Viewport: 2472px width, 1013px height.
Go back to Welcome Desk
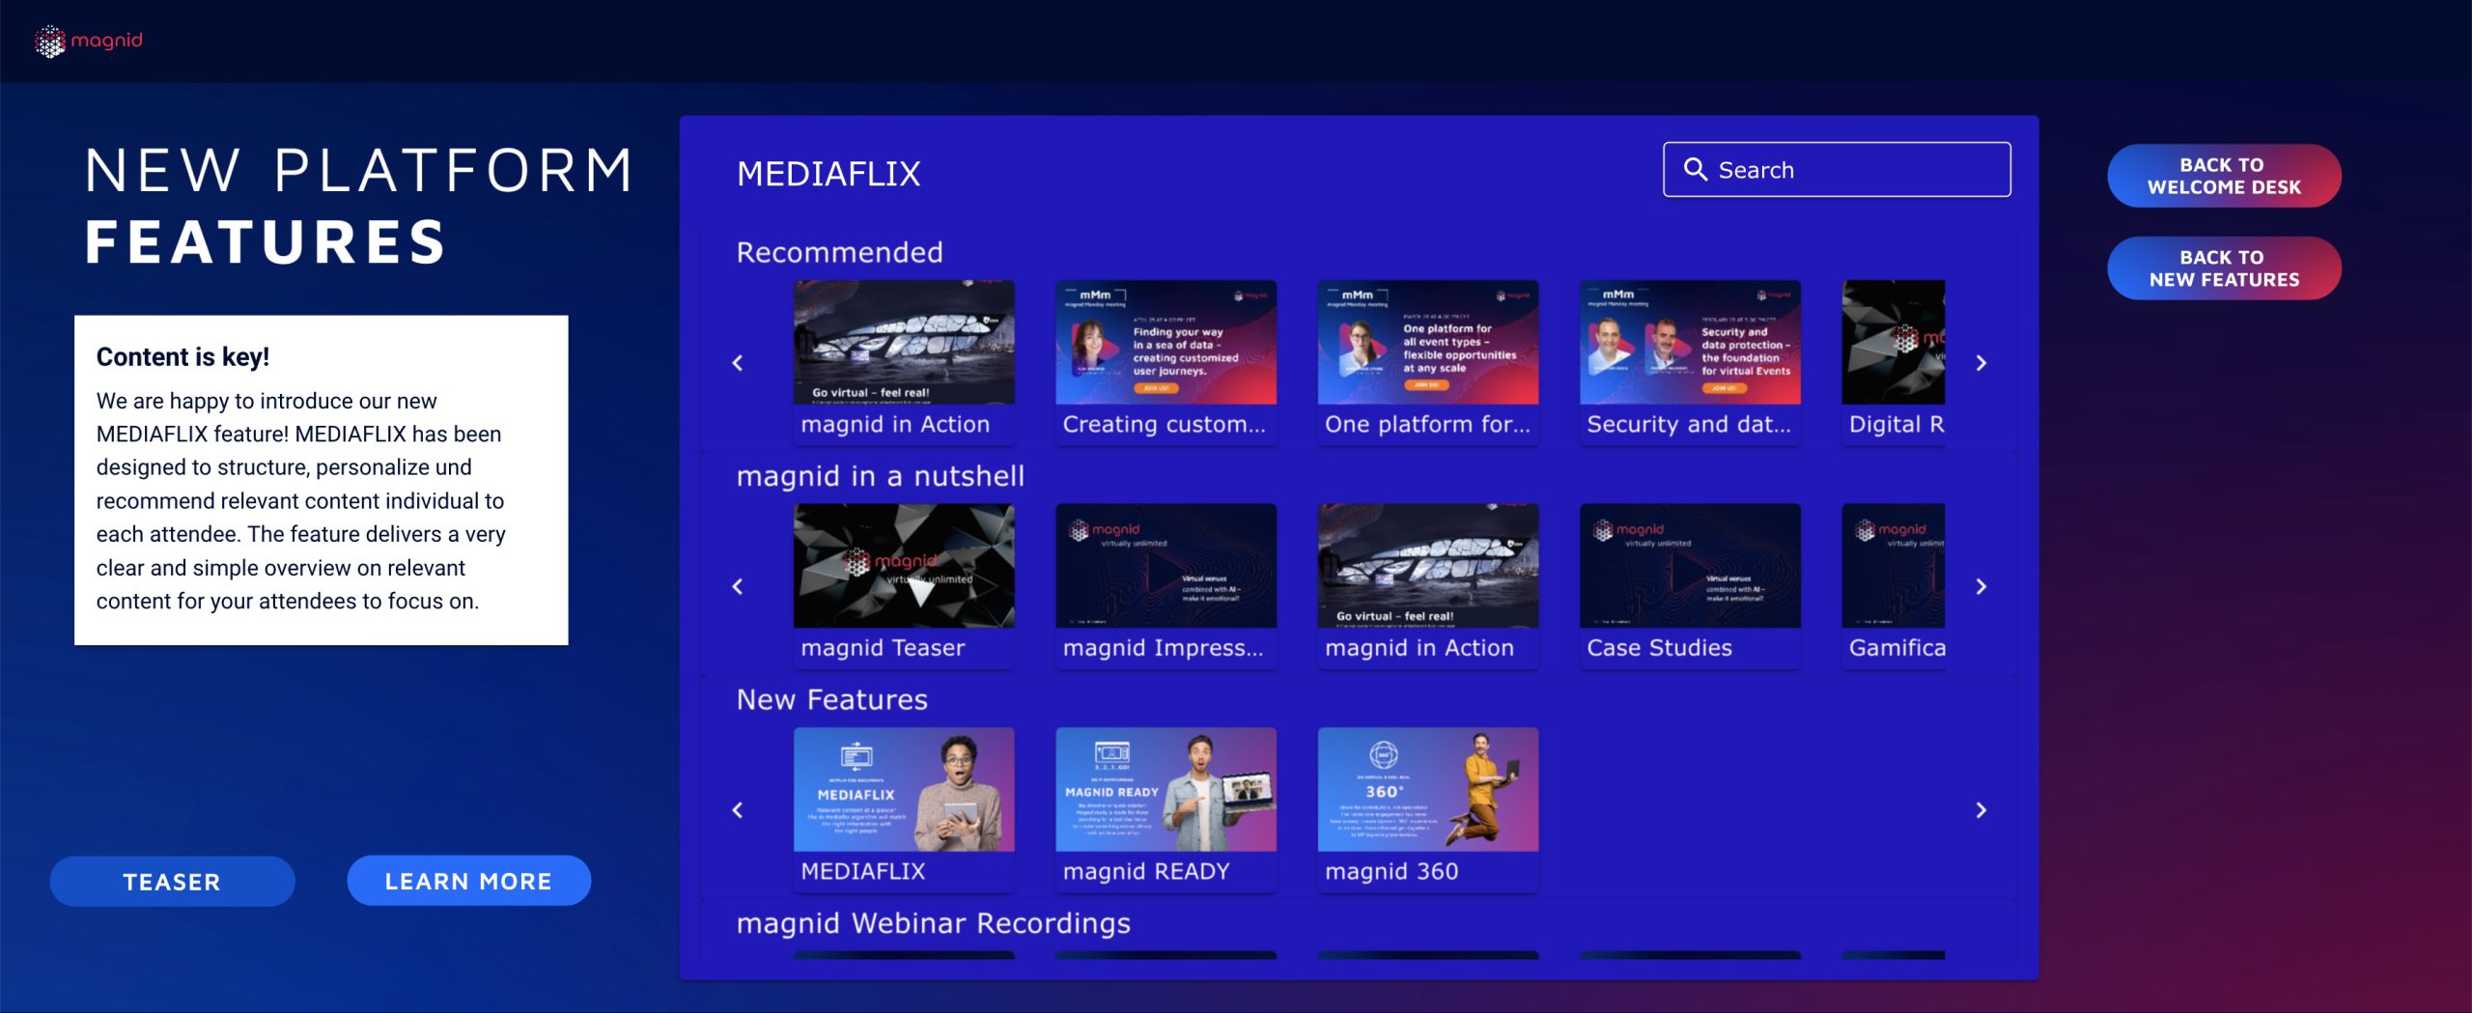pos(2224,176)
